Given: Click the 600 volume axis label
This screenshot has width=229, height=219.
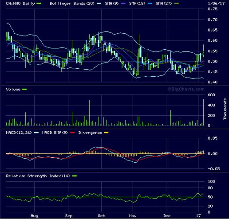Looking at the screenshot, I should click(211, 95).
